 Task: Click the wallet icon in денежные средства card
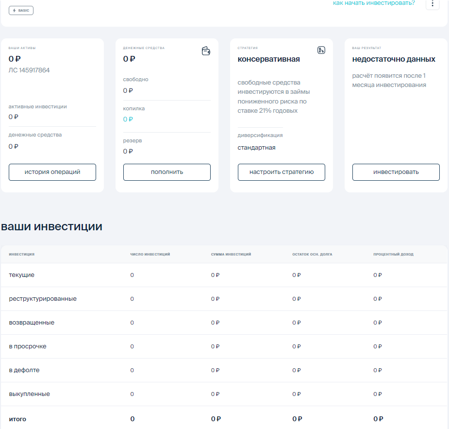click(206, 51)
